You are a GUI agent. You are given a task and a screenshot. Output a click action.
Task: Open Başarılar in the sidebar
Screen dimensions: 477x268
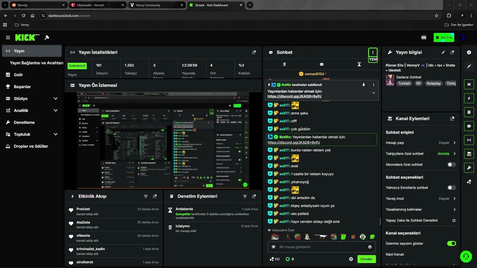[32, 87]
